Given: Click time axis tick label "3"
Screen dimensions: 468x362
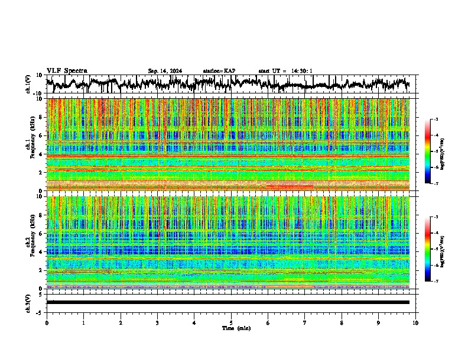Looking at the screenshot, I should [157, 323].
